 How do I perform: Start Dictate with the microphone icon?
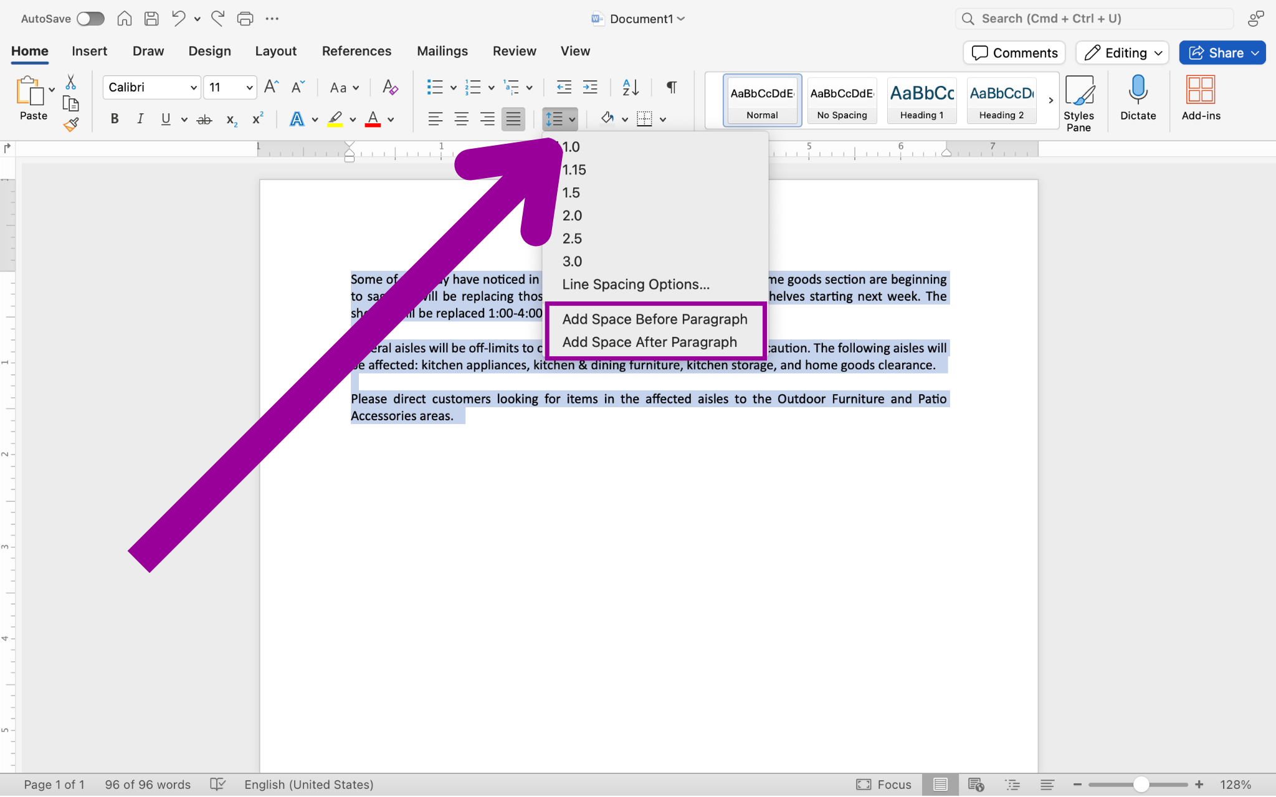(x=1138, y=97)
